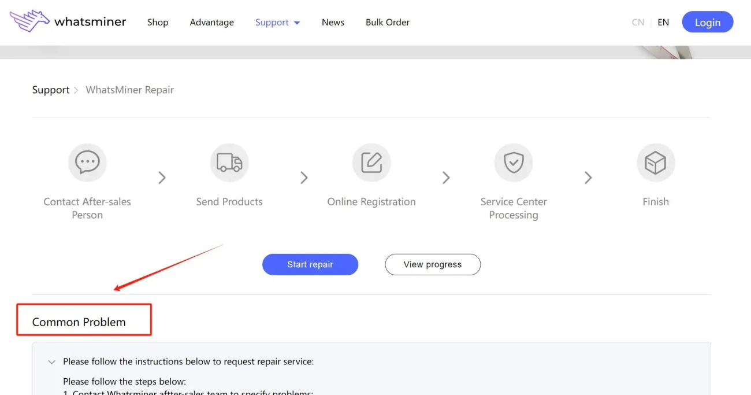The image size is (751, 395).
Task: Go to the Advantage page
Action: (211, 23)
